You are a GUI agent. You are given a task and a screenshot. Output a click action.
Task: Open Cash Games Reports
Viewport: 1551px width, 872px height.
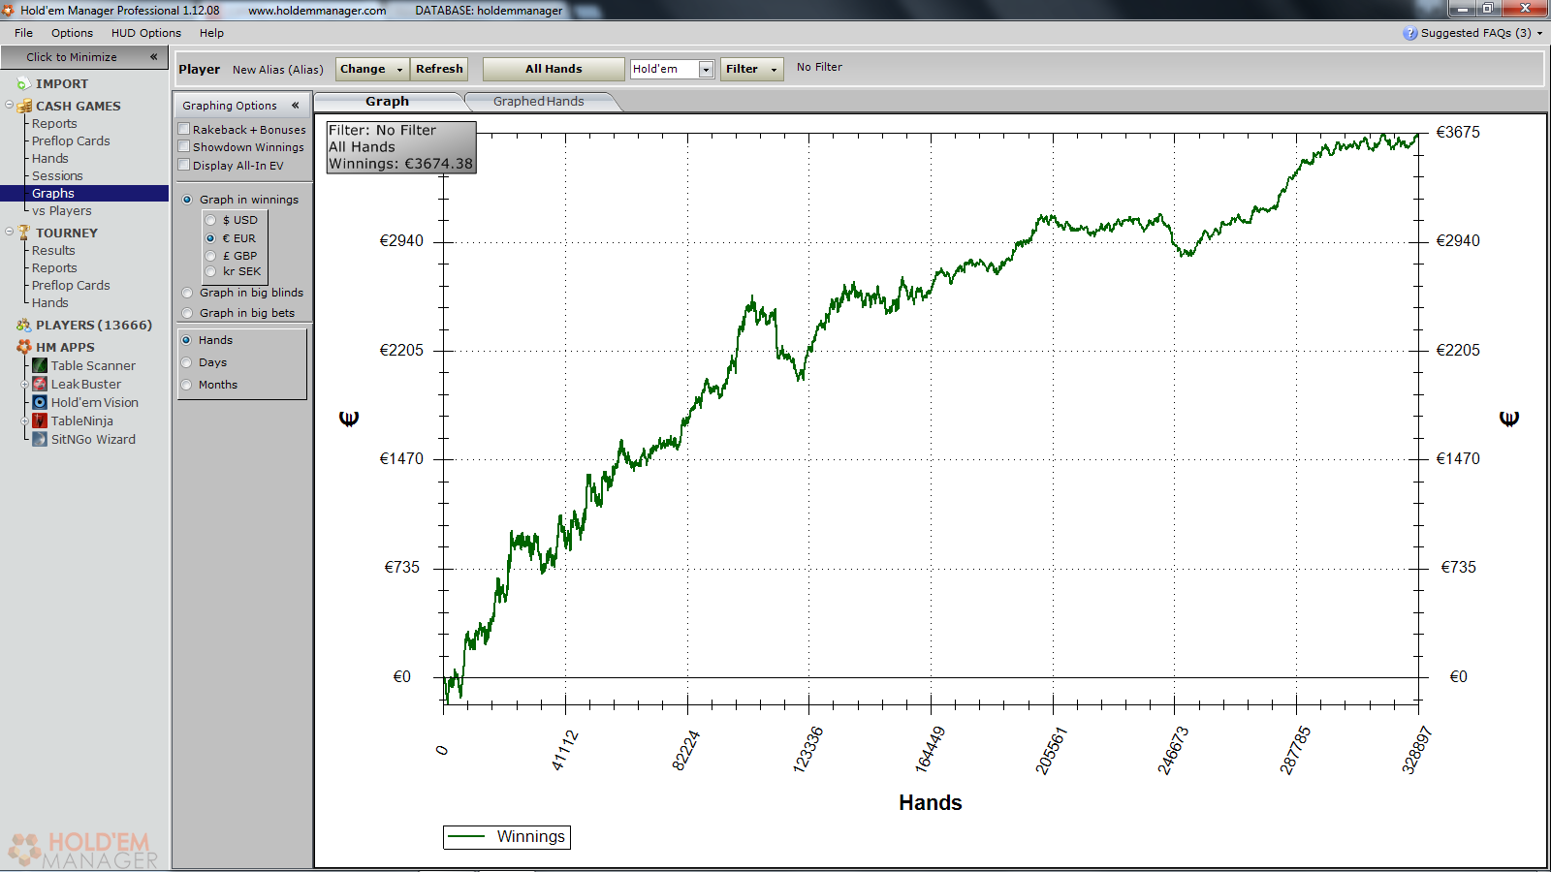pyautogui.click(x=54, y=123)
